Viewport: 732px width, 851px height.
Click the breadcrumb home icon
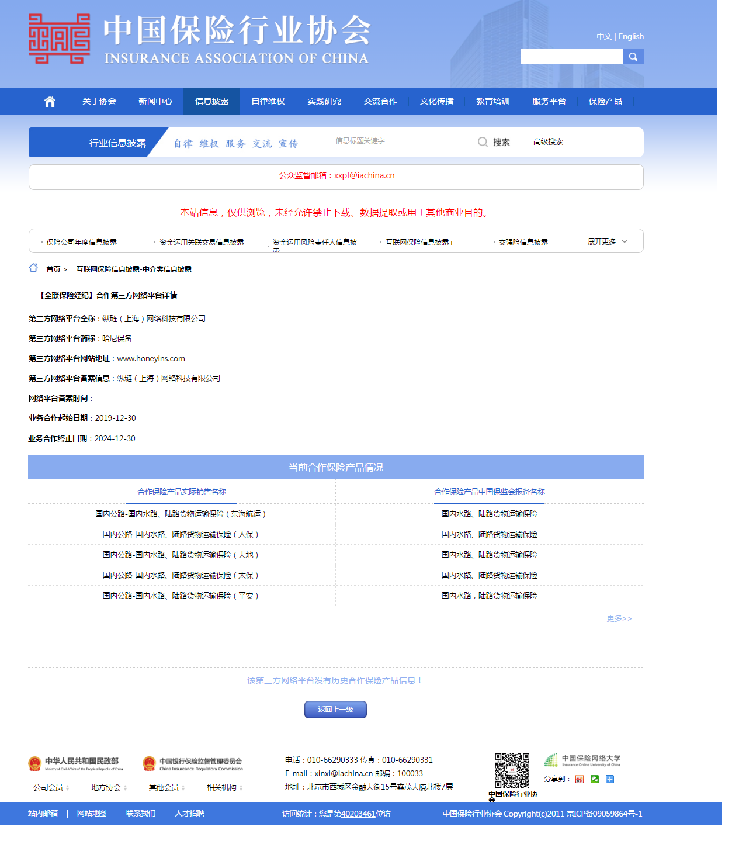(33, 268)
